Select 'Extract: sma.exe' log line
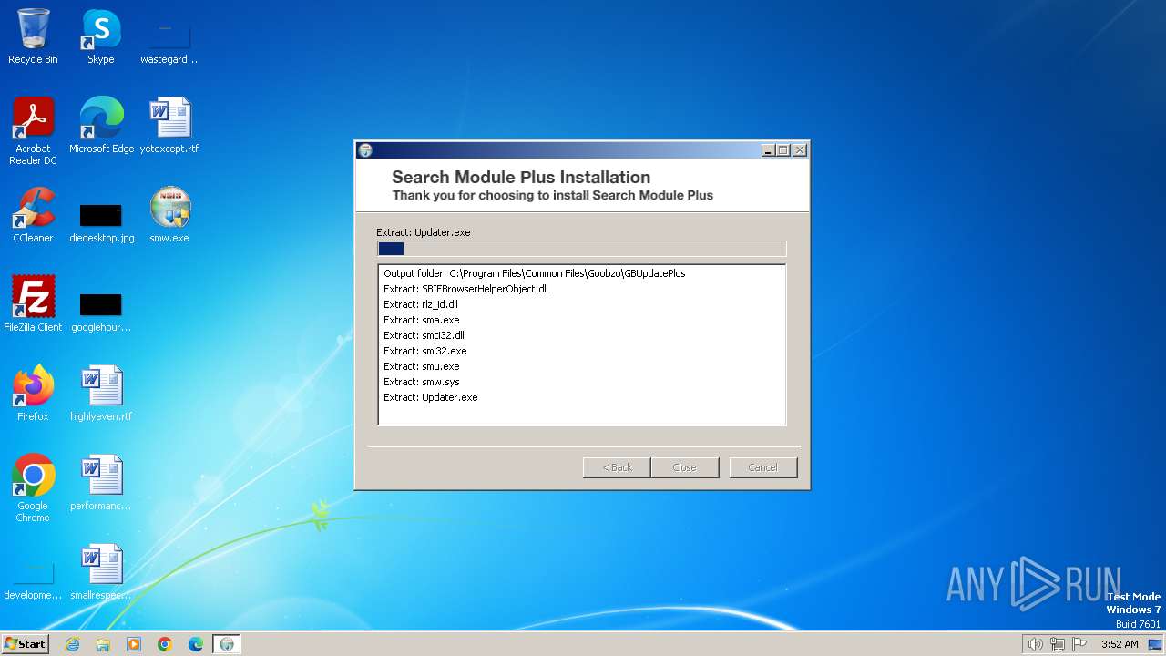Screen dimensions: 1166x656 click(x=422, y=320)
